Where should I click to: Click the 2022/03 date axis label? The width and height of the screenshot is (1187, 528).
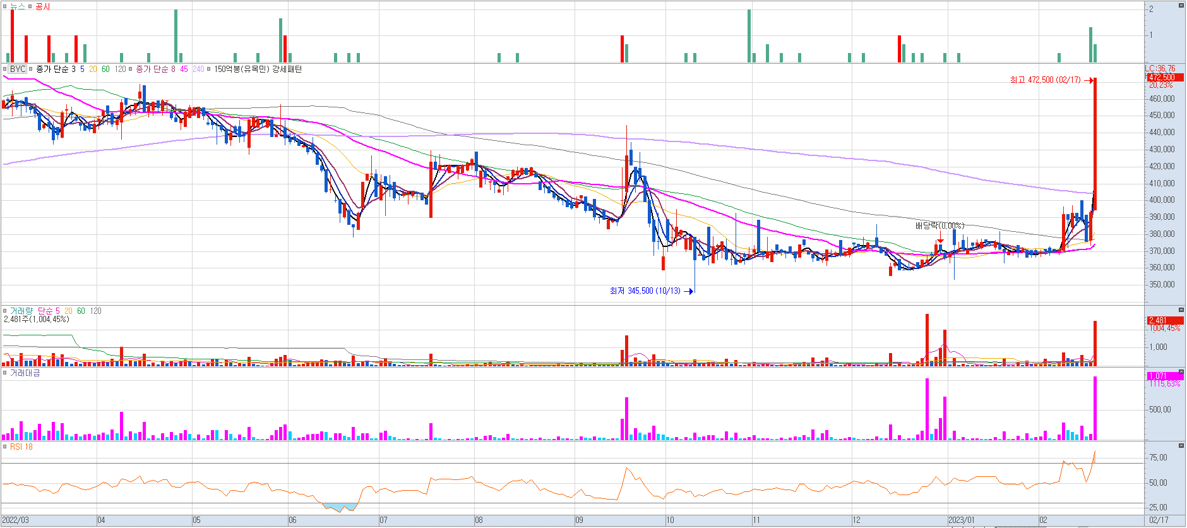click(x=15, y=520)
